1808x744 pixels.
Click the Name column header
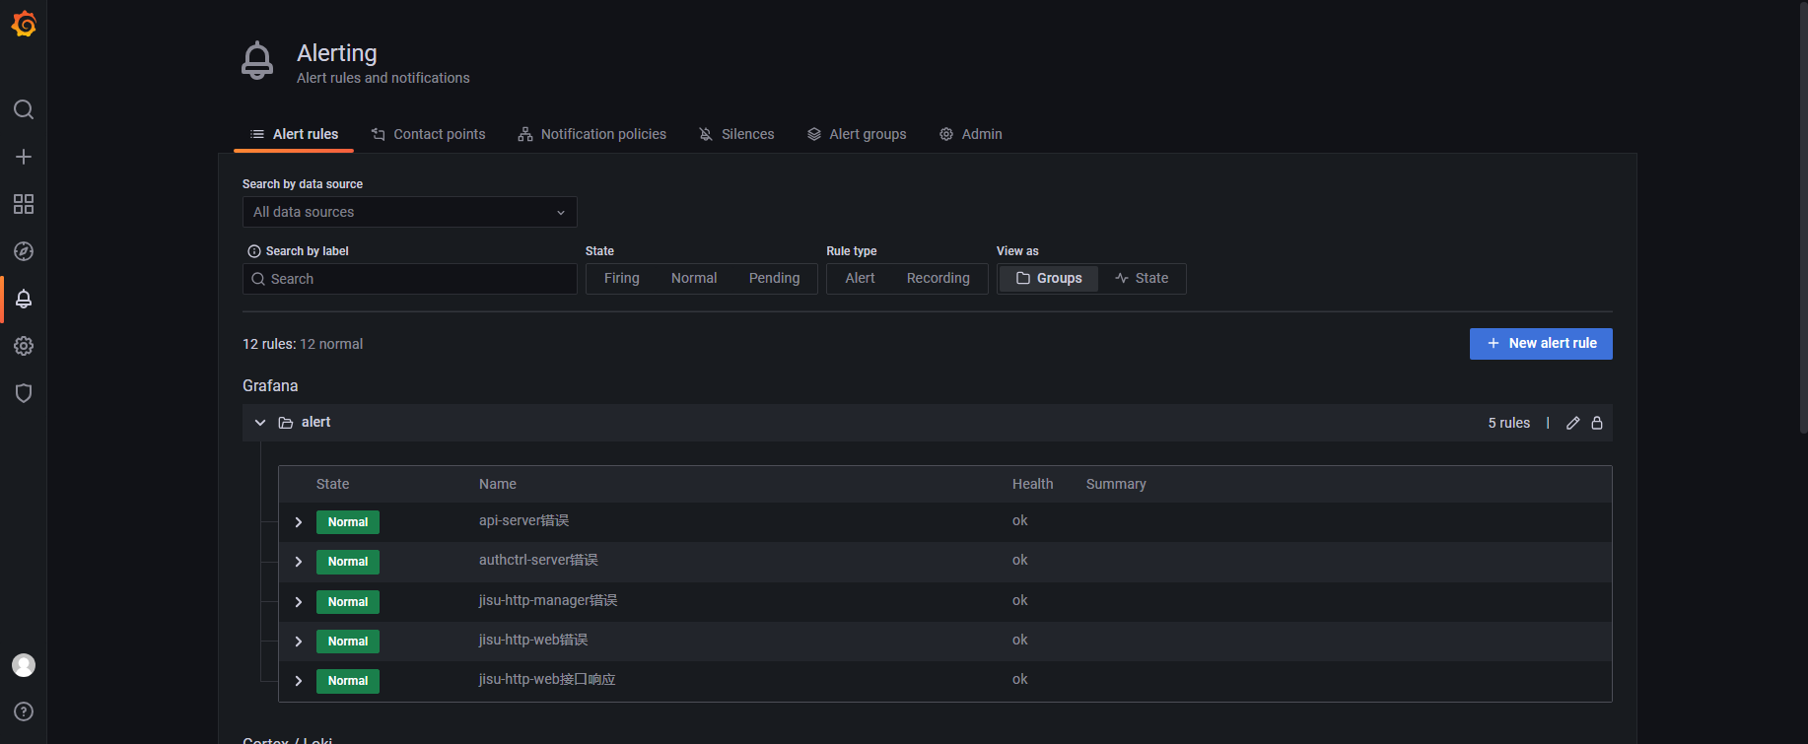tap(498, 484)
